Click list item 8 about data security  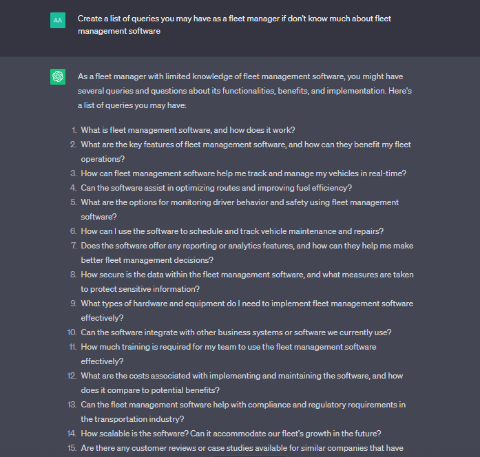[x=247, y=281]
